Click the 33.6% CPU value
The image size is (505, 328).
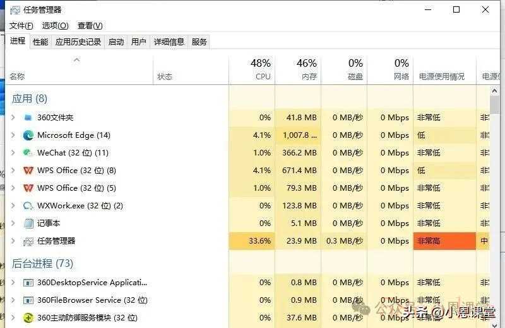(259, 241)
